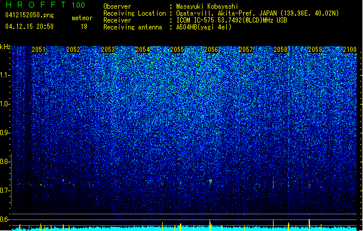Click the 2054 time marker
Viewport: 363px width, 231px height.
pos(143,50)
